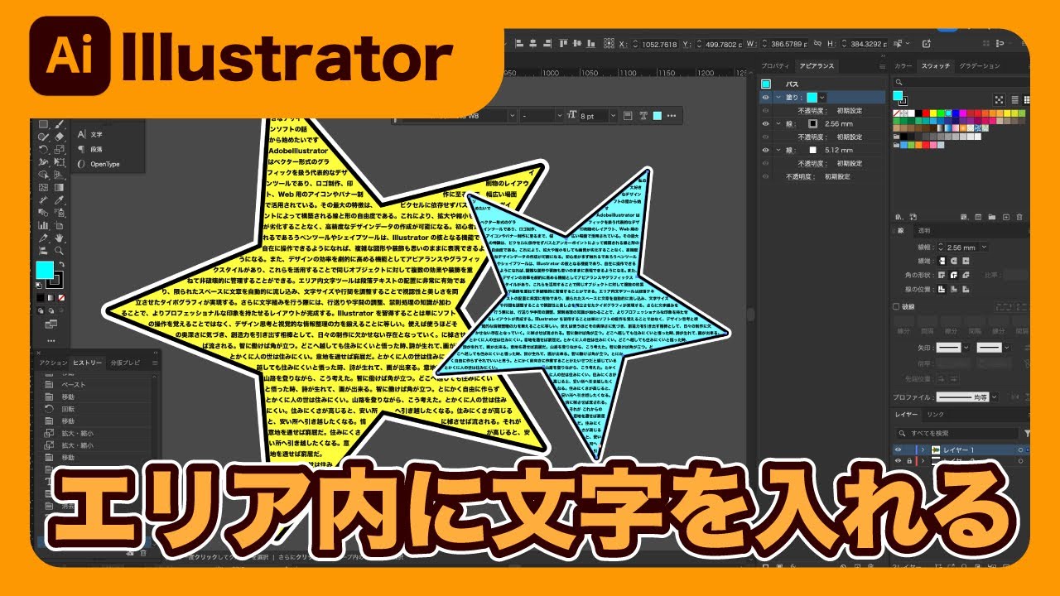1060x596 pixels.
Task: Select the Gradient tool in toolbar
Action: click(60, 187)
